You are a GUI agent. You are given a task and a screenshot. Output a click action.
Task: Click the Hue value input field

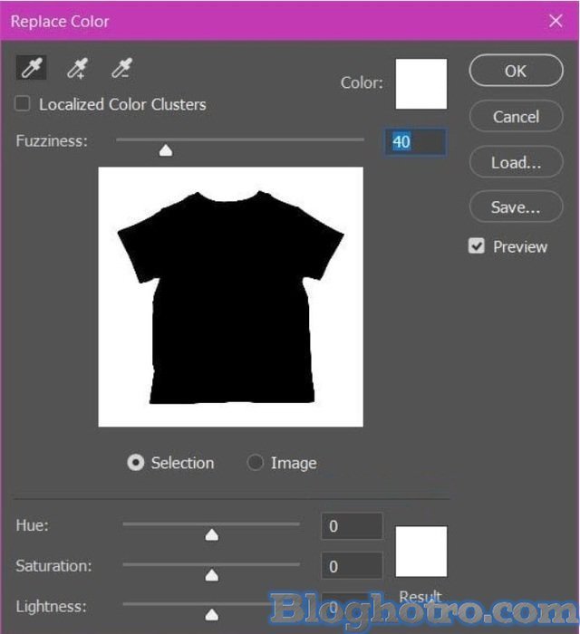(352, 526)
